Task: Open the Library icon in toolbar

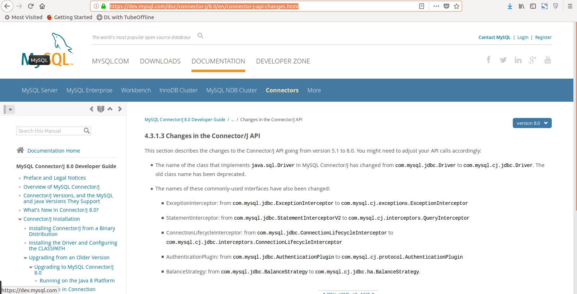Action: tap(521, 6)
